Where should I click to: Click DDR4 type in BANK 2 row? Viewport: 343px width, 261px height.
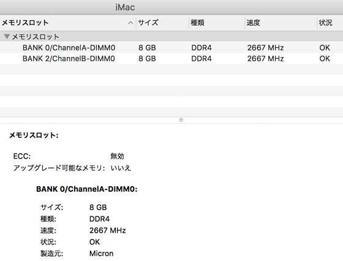click(x=202, y=59)
